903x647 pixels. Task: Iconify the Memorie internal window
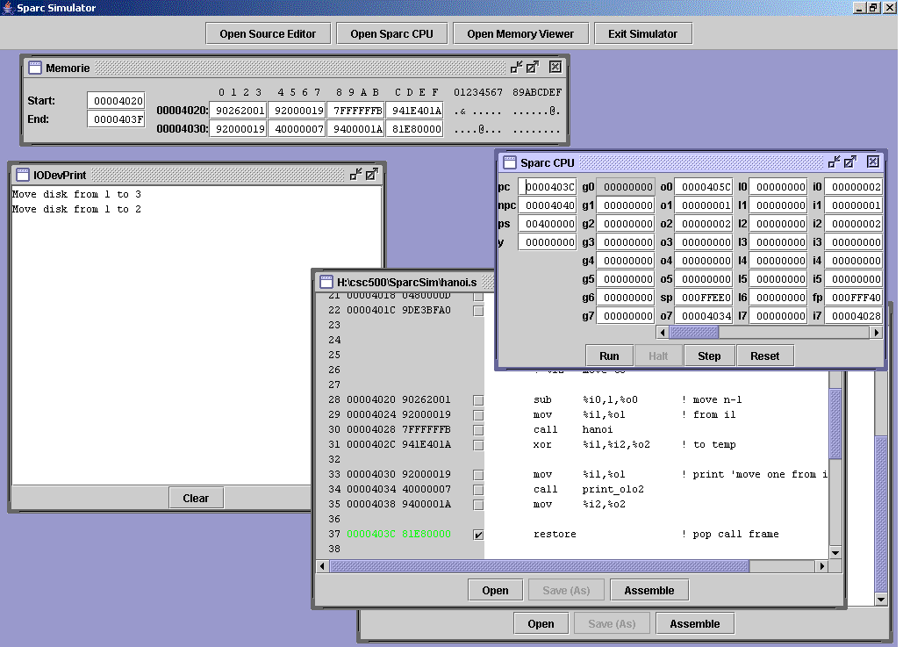(516, 67)
